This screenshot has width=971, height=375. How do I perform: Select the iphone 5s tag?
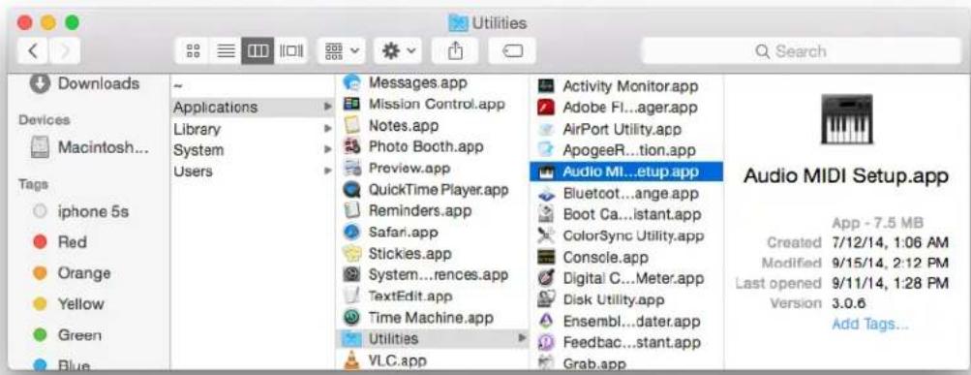tap(81, 212)
